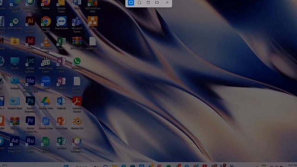This screenshot has width=297, height=167.
Task: Select the Adobe InDesign (Id) shortcut
Action: coord(30,45)
